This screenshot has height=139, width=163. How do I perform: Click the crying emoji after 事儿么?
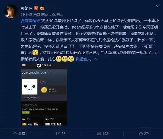point(36,52)
